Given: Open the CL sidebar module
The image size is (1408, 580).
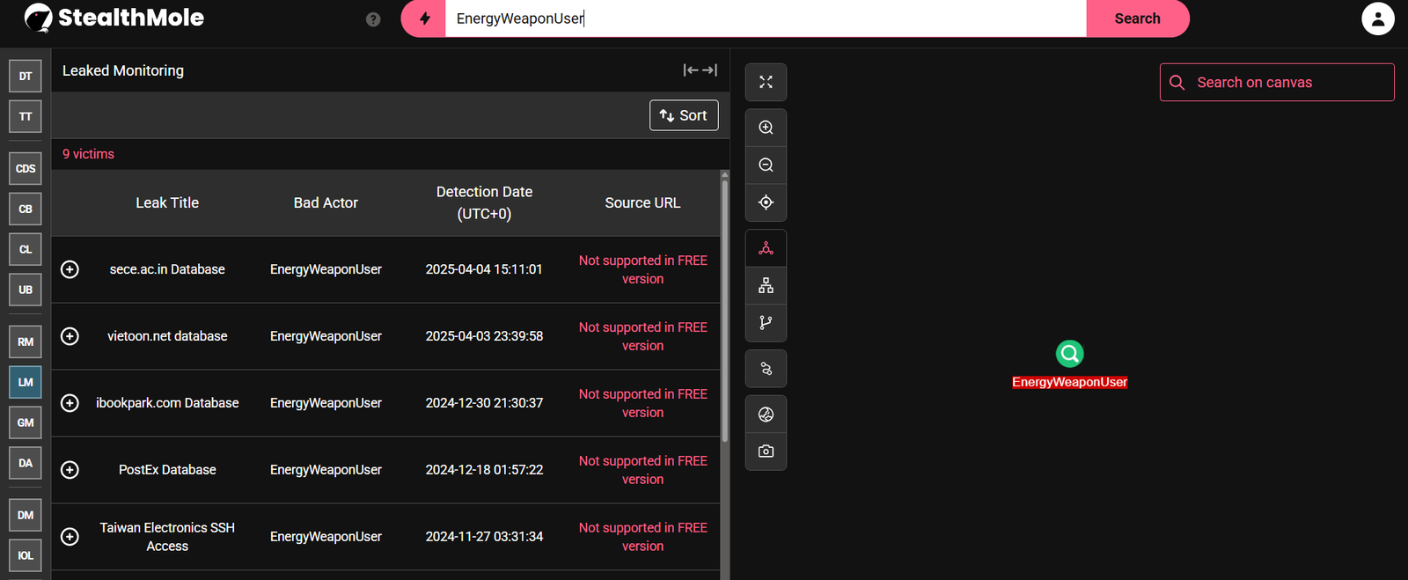Looking at the screenshot, I should point(26,249).
